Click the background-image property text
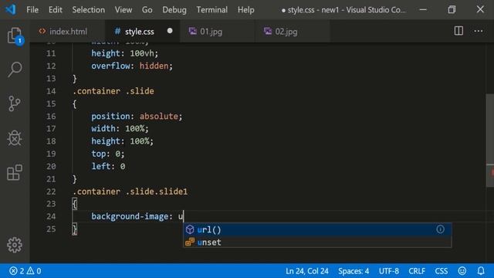Image resolution: width=494 pixels, height=278 pixels. (130, 216)
